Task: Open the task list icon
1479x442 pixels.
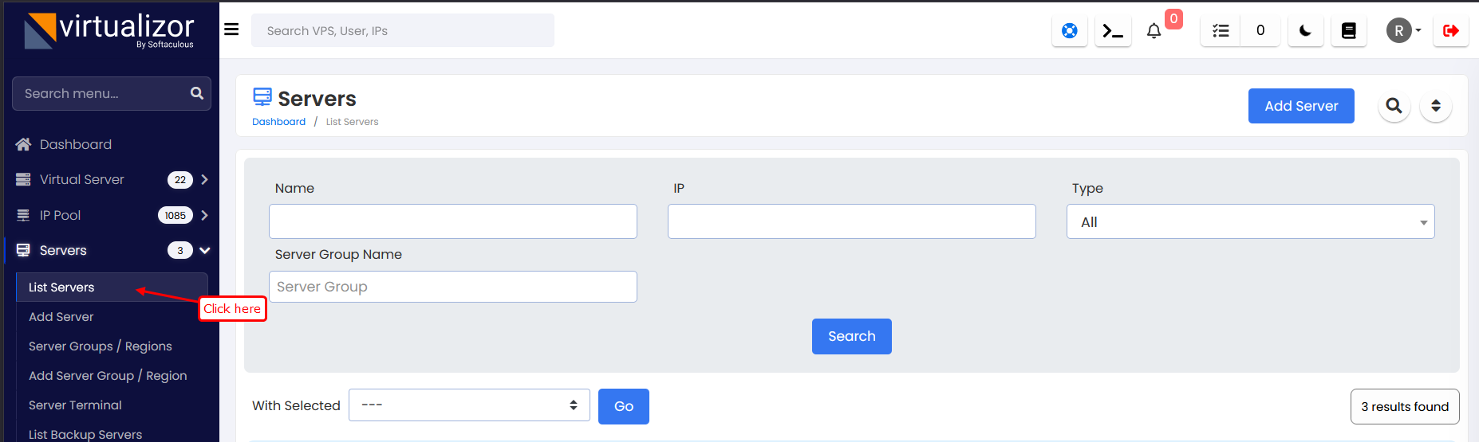Action: (1221, 31)
